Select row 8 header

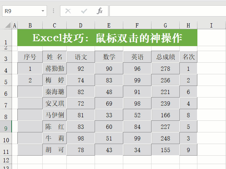click(6, 115)
